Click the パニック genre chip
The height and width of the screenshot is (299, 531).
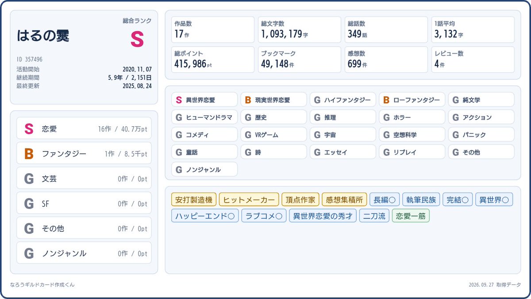(x=481, y=134)
